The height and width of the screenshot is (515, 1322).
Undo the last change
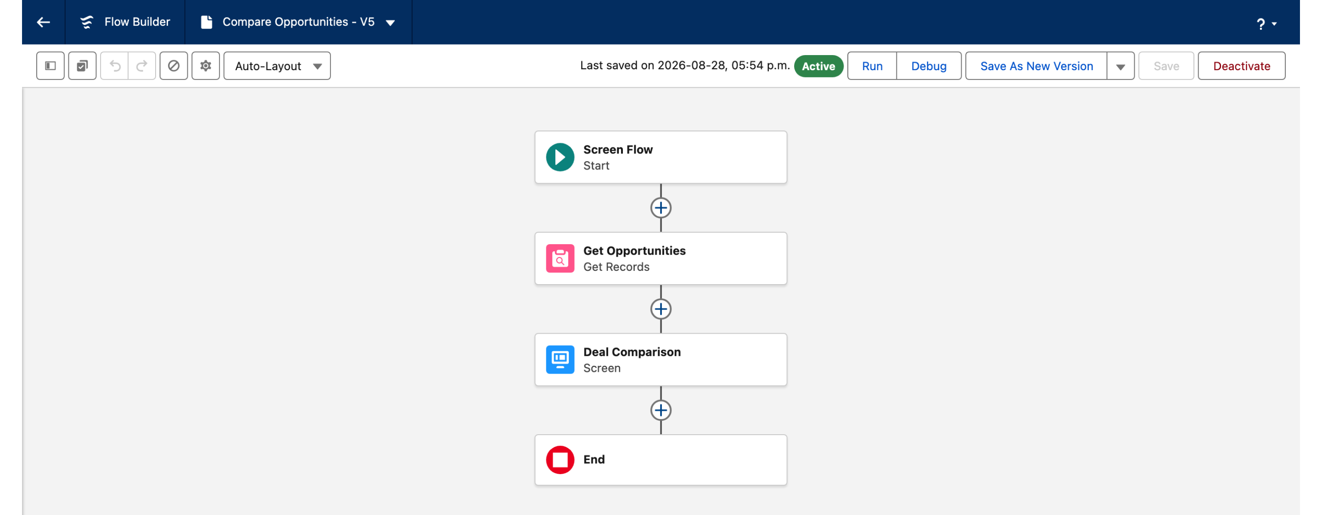coord(114,66)
